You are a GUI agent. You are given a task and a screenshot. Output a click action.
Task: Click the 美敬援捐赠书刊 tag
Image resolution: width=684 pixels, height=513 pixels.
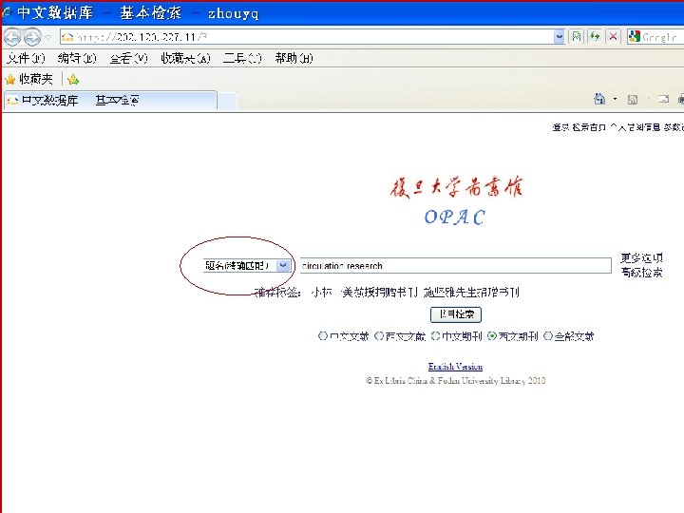click(379, 292)
